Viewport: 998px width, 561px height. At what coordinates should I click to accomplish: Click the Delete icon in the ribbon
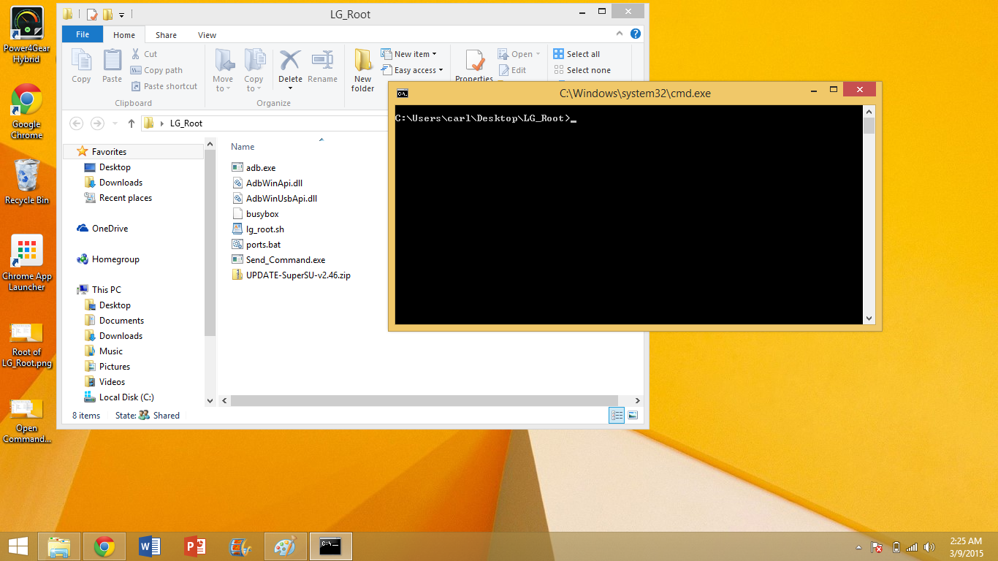(x=290, y=62)
